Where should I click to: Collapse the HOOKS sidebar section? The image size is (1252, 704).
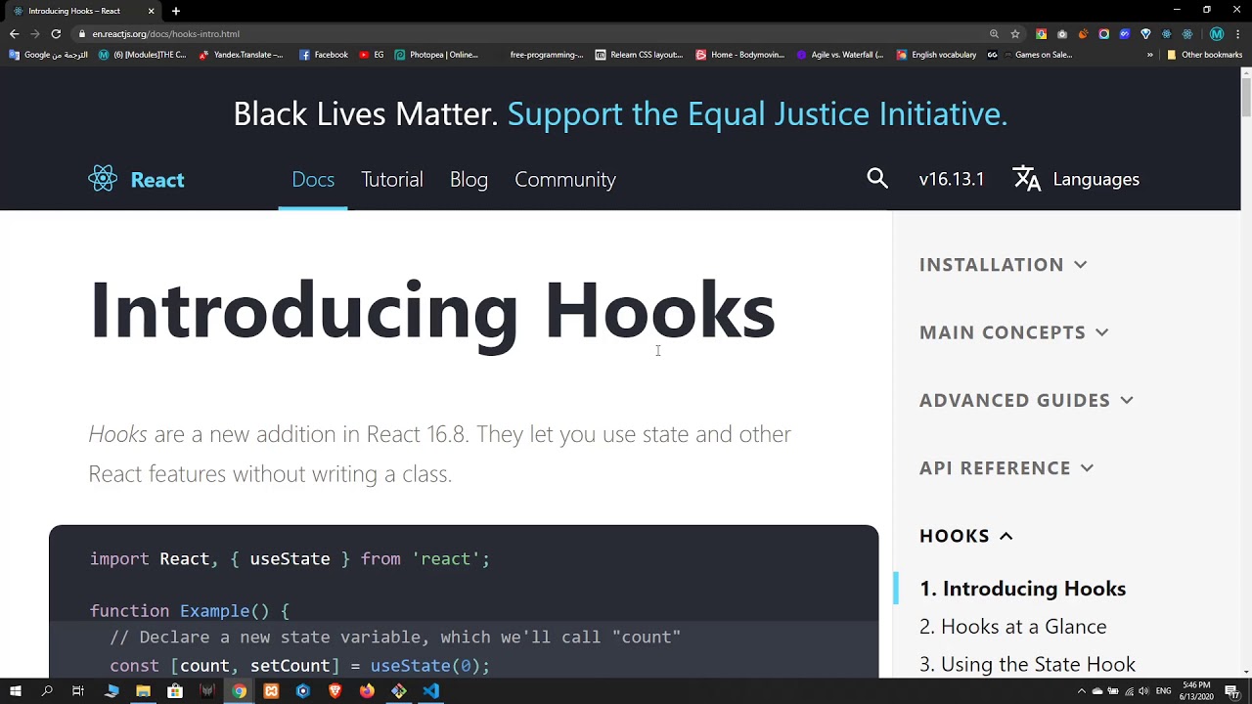click(x=966, y=536)
